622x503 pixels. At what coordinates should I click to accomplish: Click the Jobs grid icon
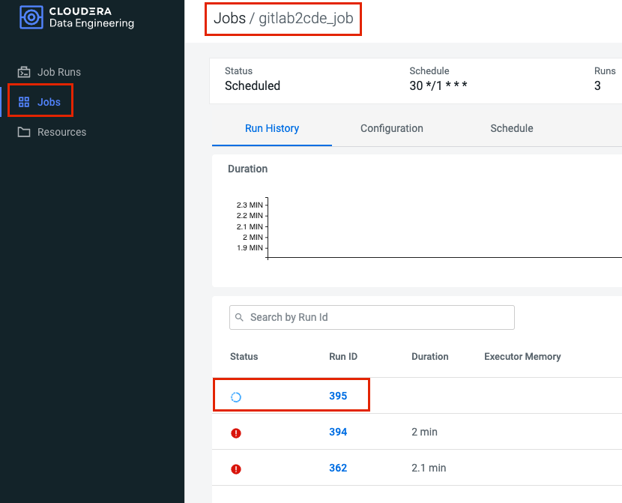click(24, 102)
